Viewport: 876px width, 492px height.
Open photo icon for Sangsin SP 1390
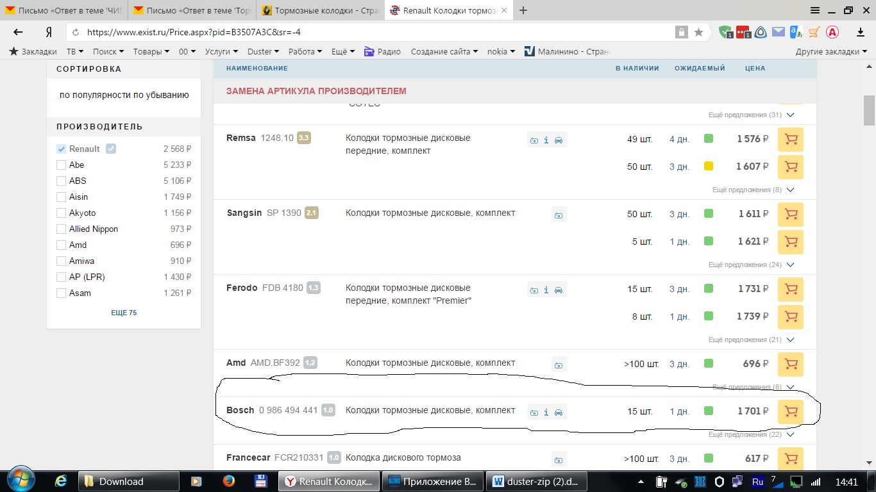559,215
